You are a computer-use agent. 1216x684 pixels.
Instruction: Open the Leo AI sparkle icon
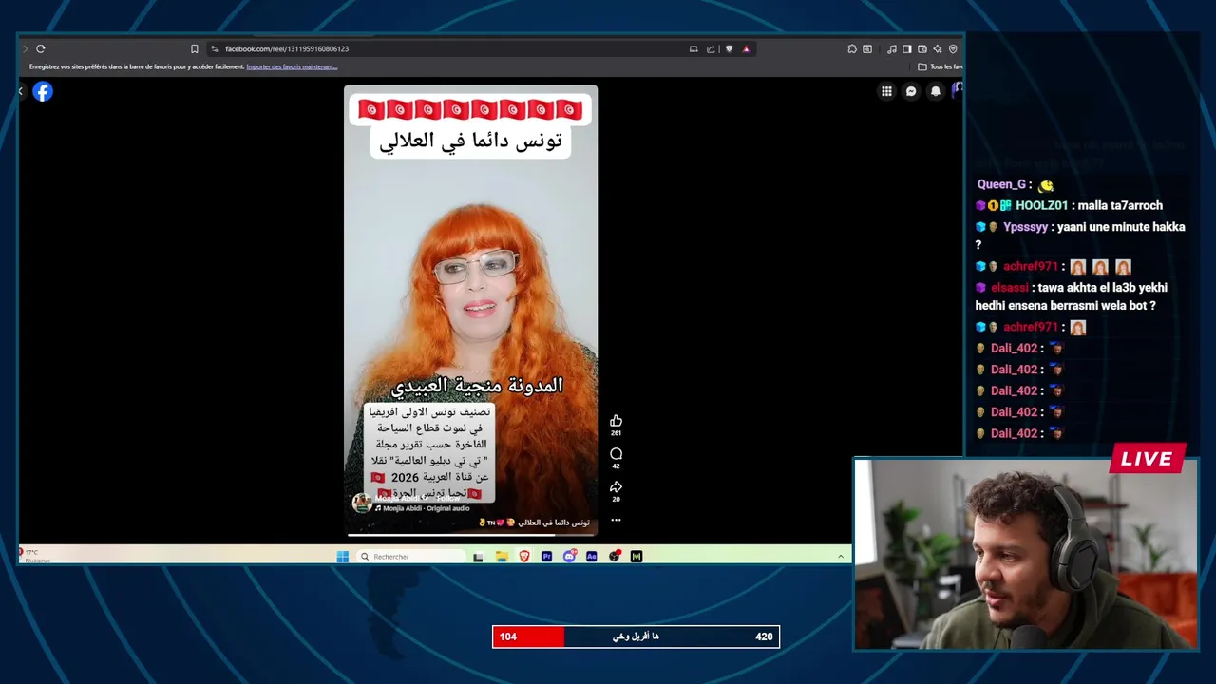(938, 48)
